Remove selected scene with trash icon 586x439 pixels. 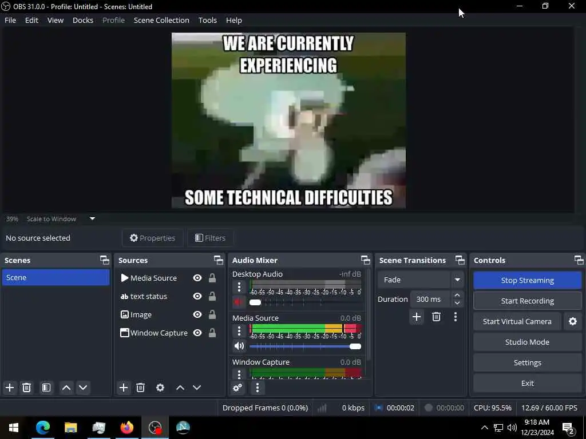pos(26,388)
